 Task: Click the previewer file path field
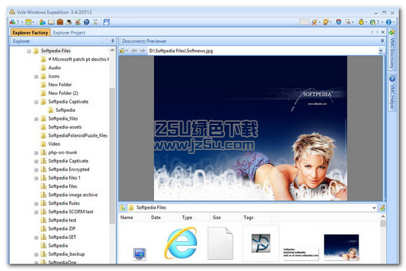pyautogui.click(x=263, y=51)
